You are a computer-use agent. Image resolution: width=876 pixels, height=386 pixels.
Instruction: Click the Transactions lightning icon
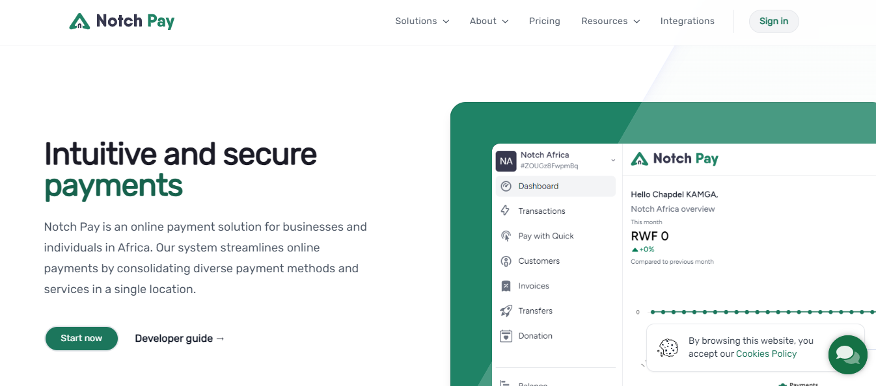[505, 211]
